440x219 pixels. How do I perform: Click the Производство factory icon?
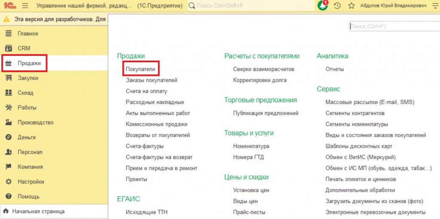pyautogui.click(x=9, y=122)
